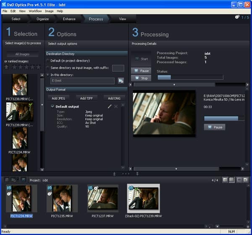
Task: Click the camera badge on the (Stack-02) PICT1239.MRW thumbnail
Action: tap(131, 188)
